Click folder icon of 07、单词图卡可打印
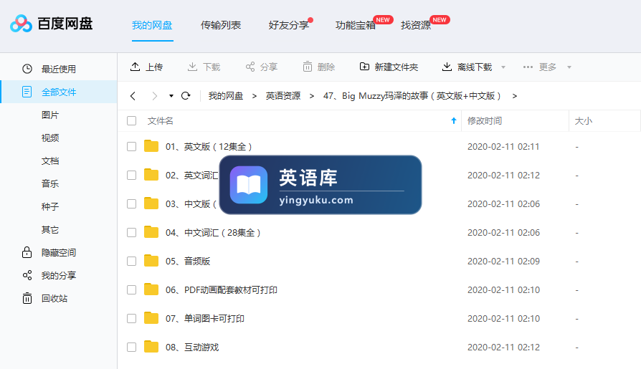The height and width of the screenshot is (369, 641). coord(151,317)
